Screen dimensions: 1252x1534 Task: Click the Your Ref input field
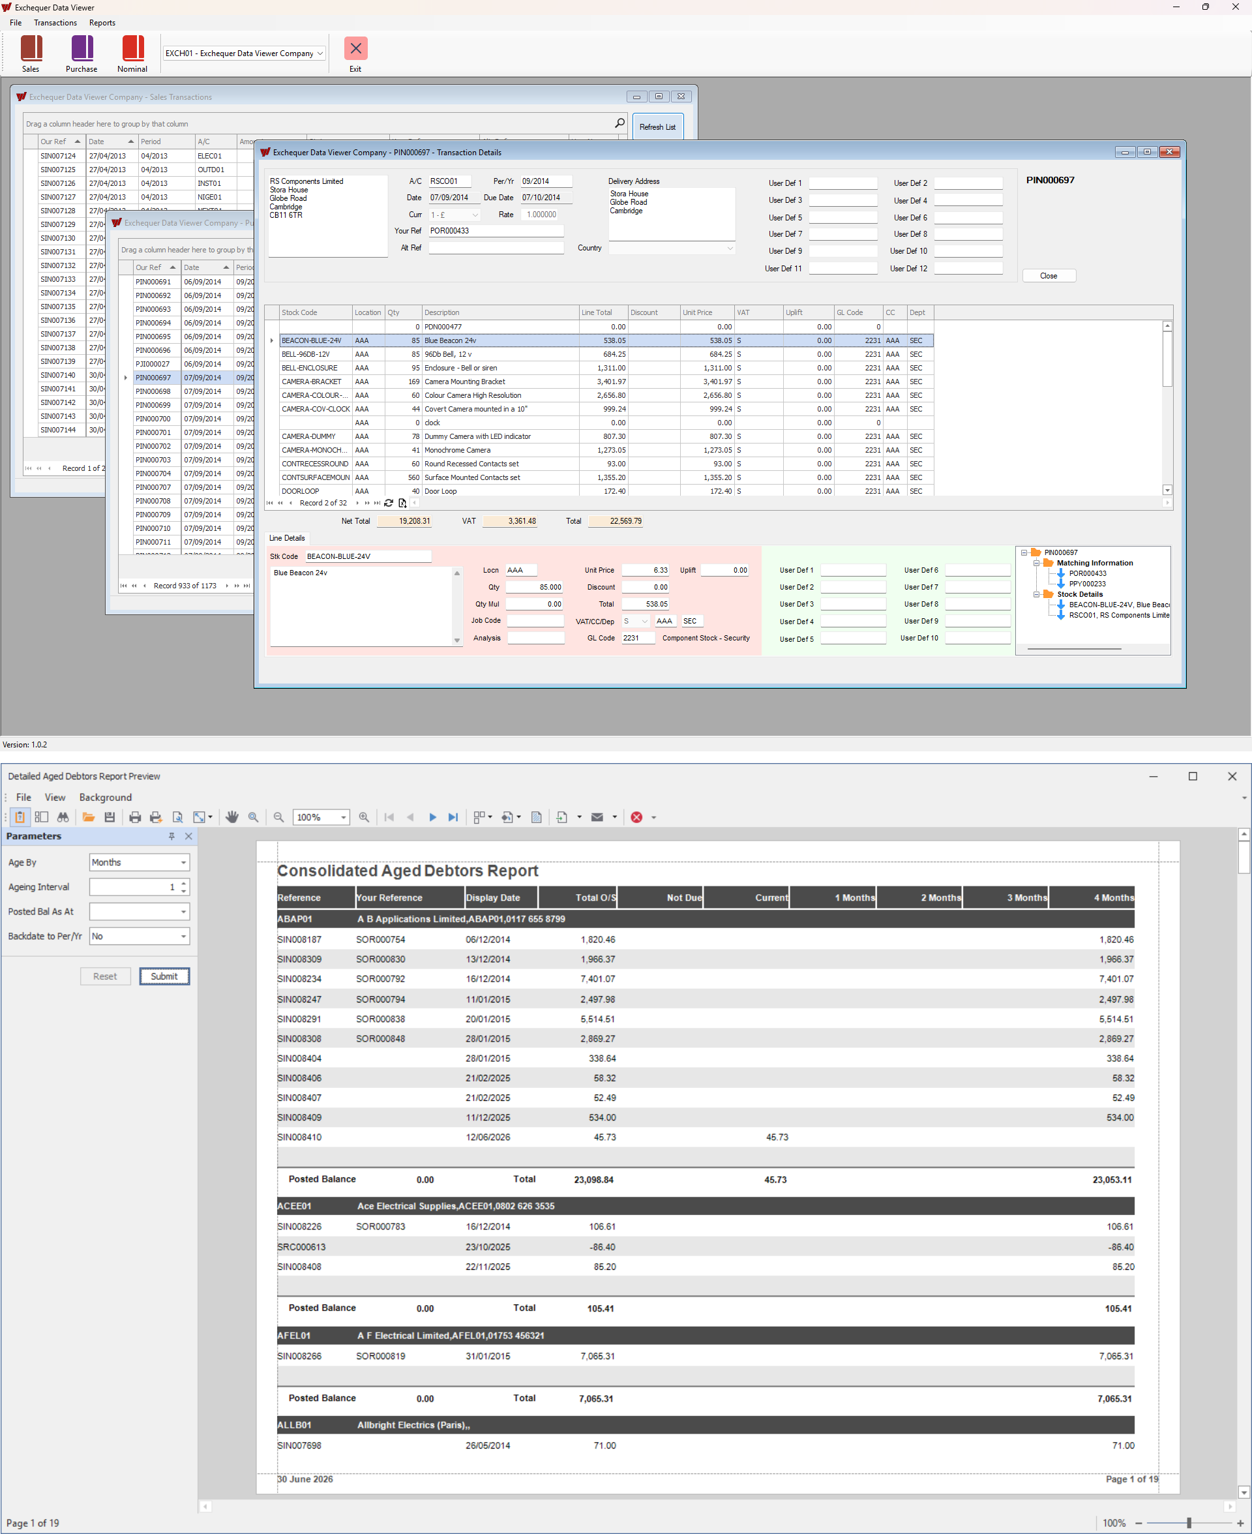click(496, 231)
